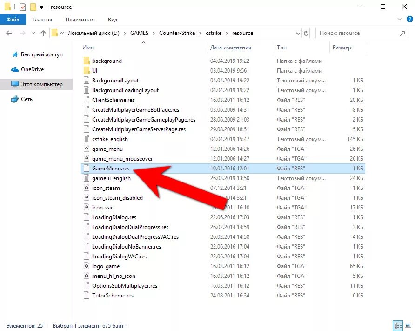
Task: Refresh the resource folder view
Action: 306,33
